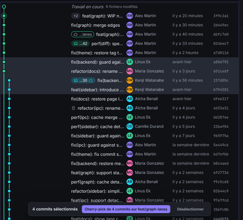This screenshot has width=243, height=220.
Task: Click 'il y a 56 minutes' timestamp
Action: coord(188,80)
